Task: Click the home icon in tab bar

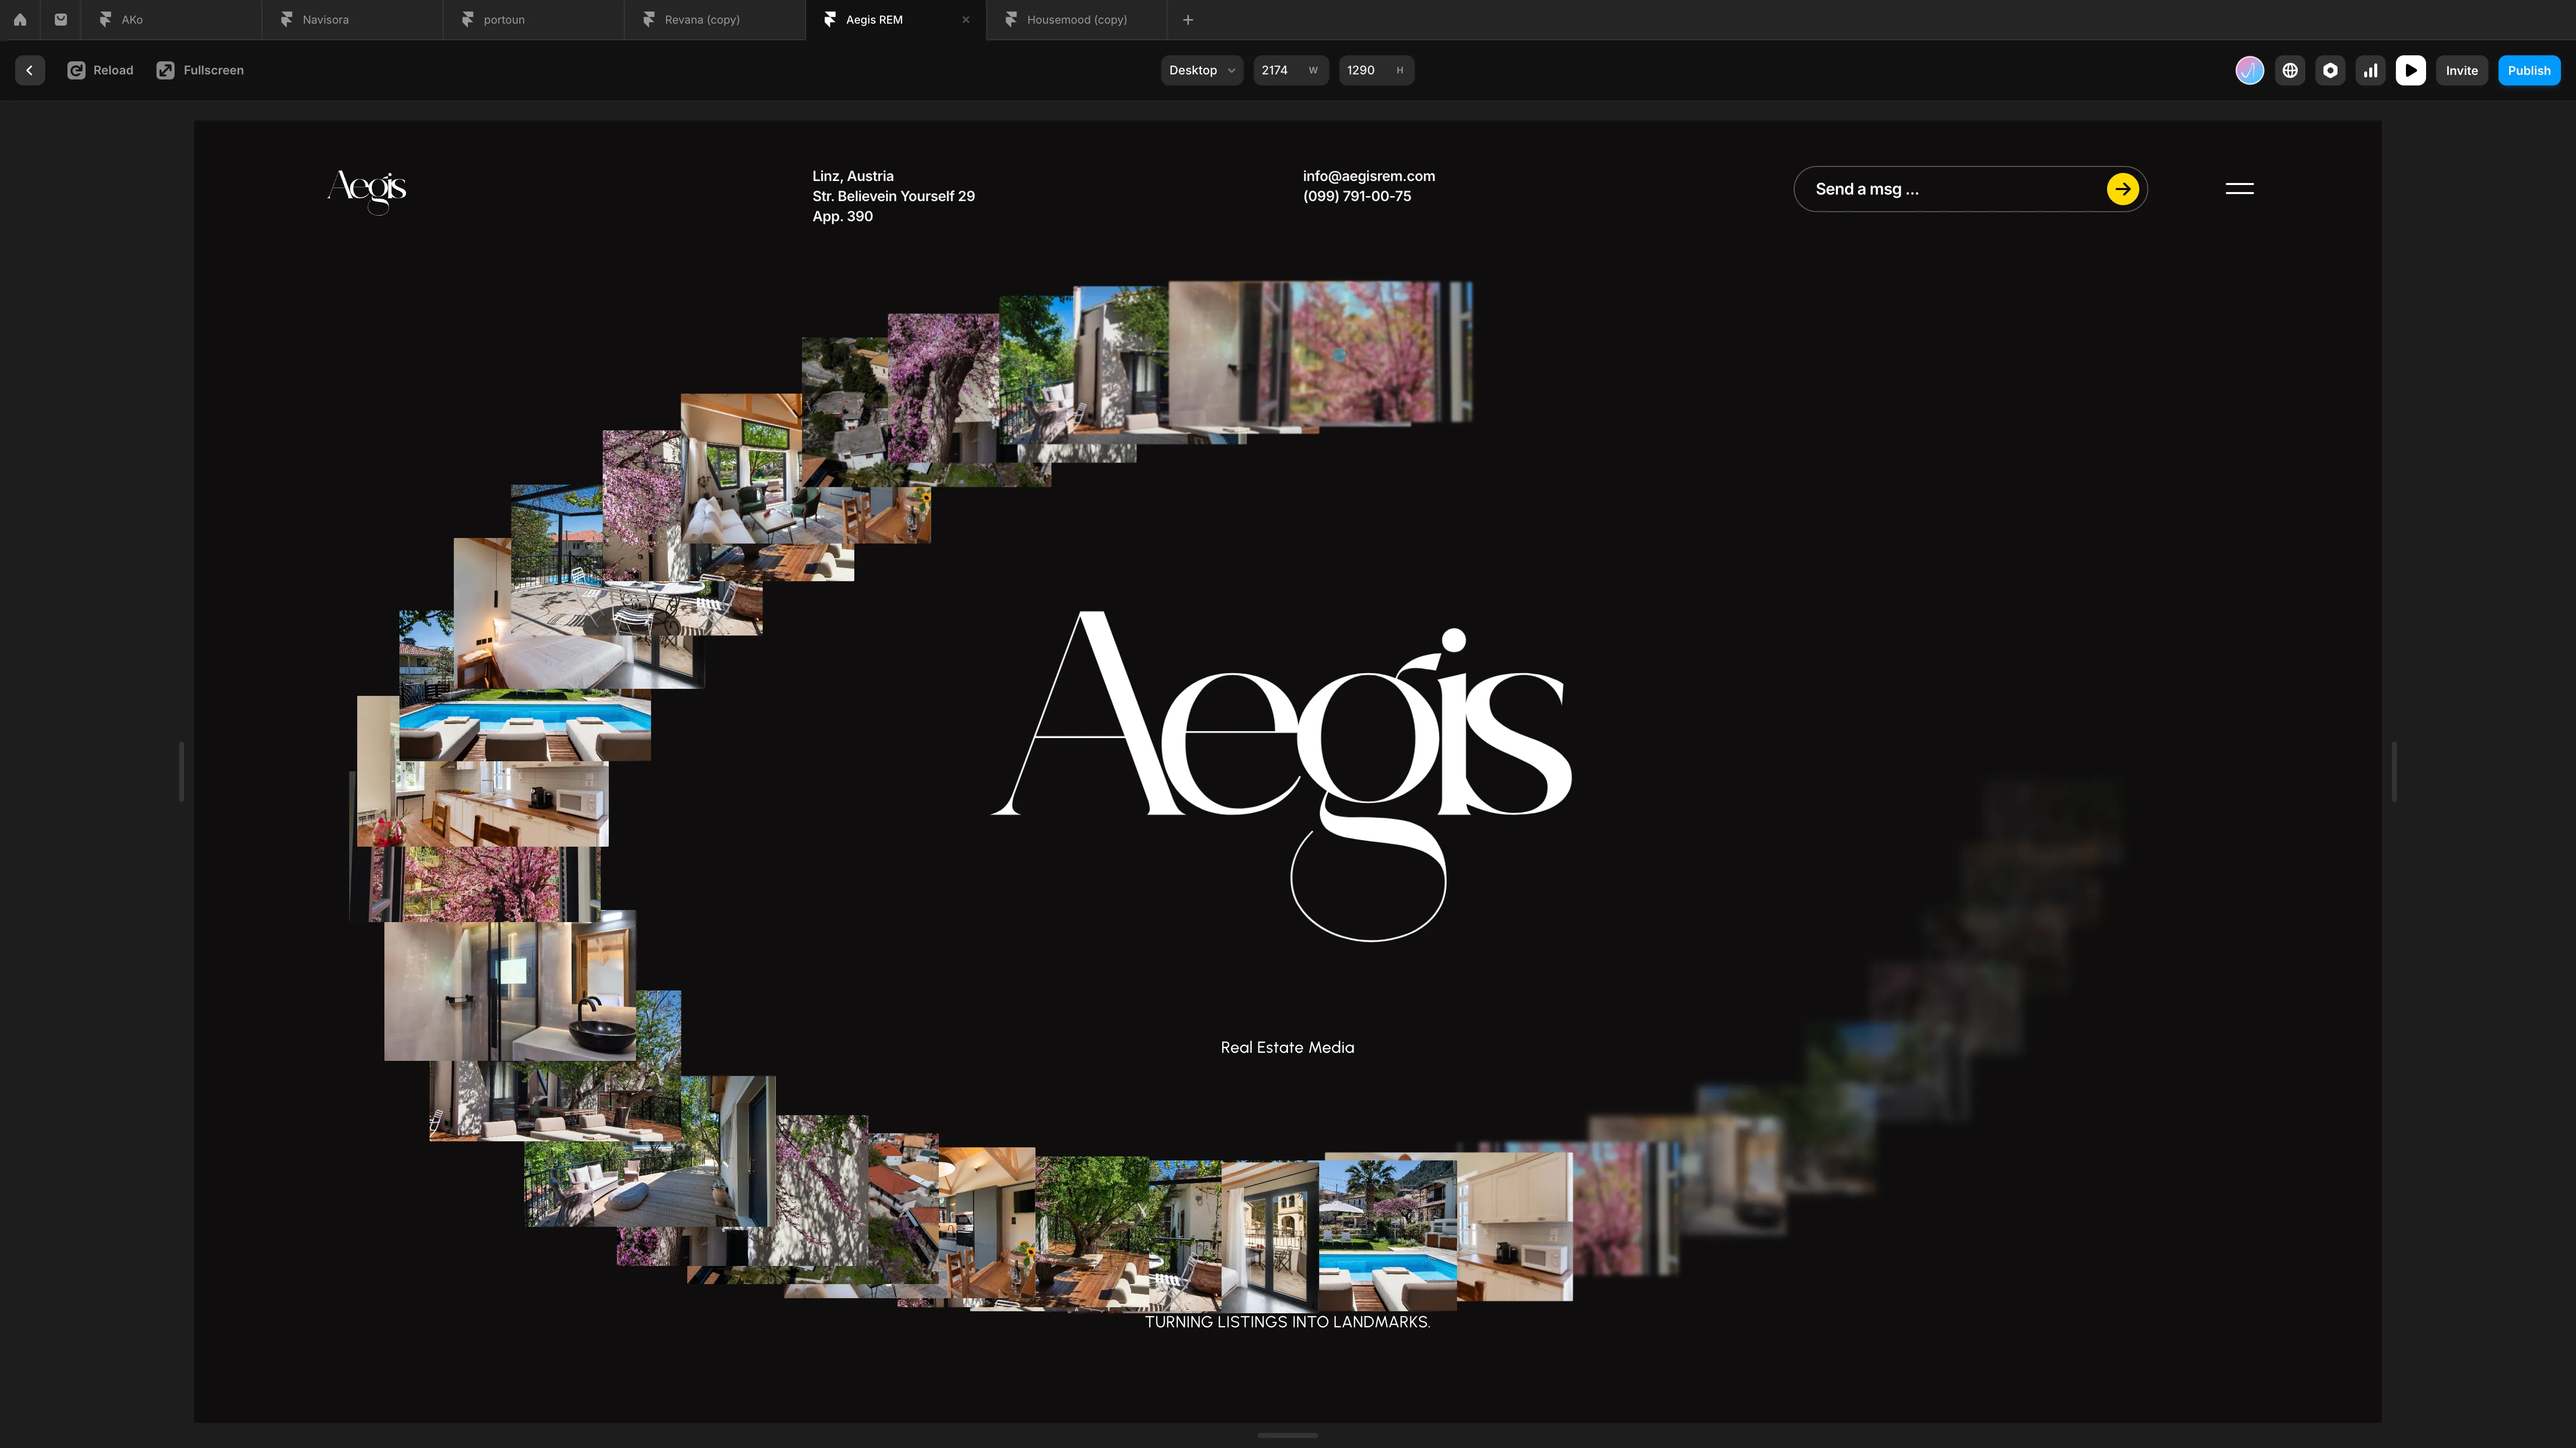Action: point(20,19)
